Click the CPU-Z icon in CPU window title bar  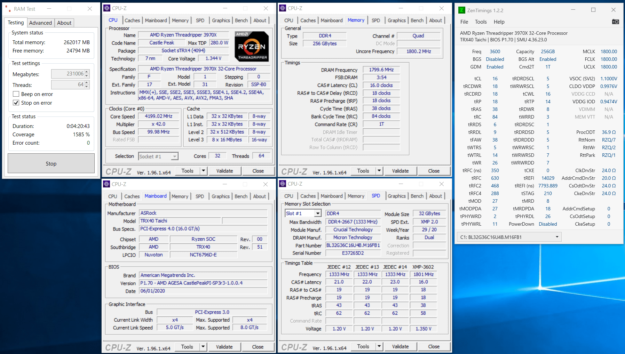[107, 8]
